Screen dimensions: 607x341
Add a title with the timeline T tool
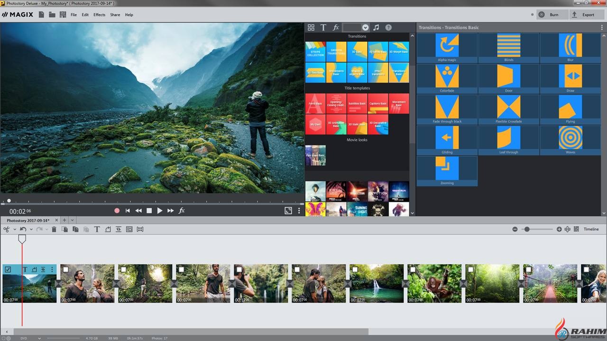point(97,229)
